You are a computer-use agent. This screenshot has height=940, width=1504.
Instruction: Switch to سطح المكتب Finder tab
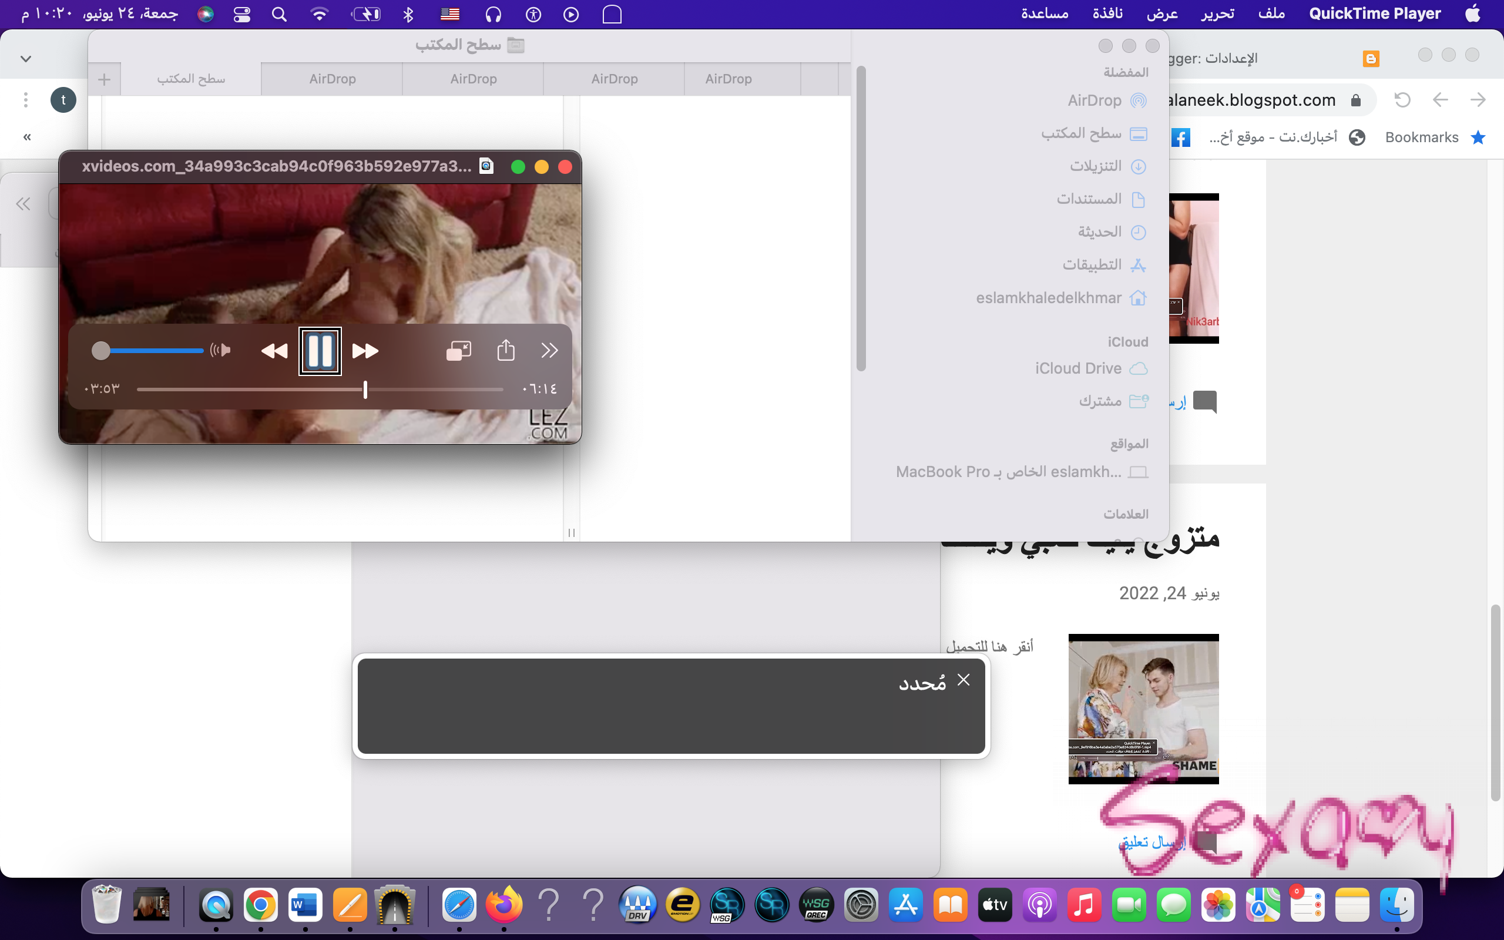coord(191,79)
